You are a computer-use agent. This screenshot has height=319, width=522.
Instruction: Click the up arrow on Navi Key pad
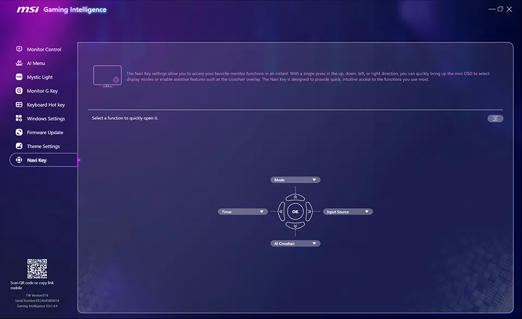click(x=295, y=197)
